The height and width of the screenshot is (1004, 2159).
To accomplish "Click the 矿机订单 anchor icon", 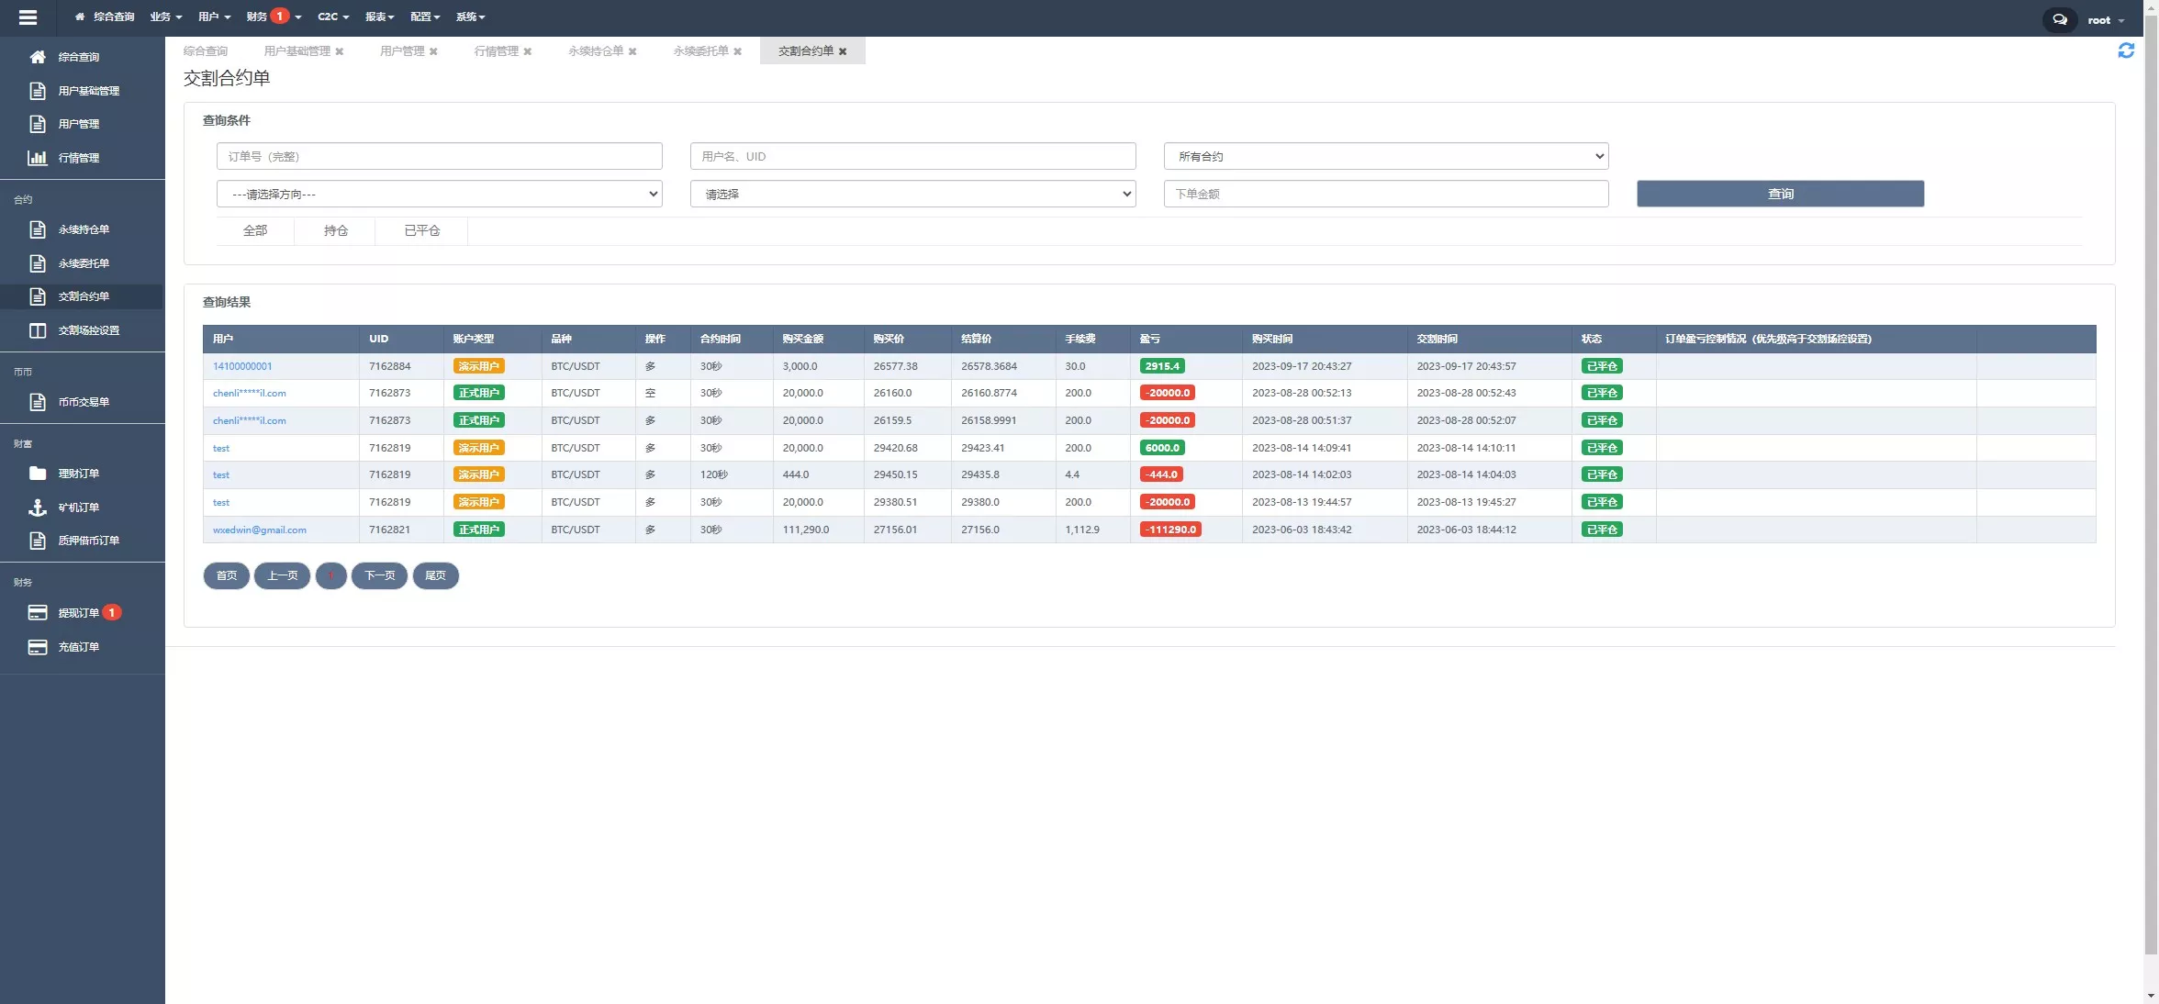I will (x=38, y=508).
